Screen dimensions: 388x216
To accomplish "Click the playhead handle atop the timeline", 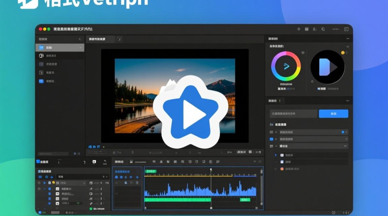I will [211, 170].
